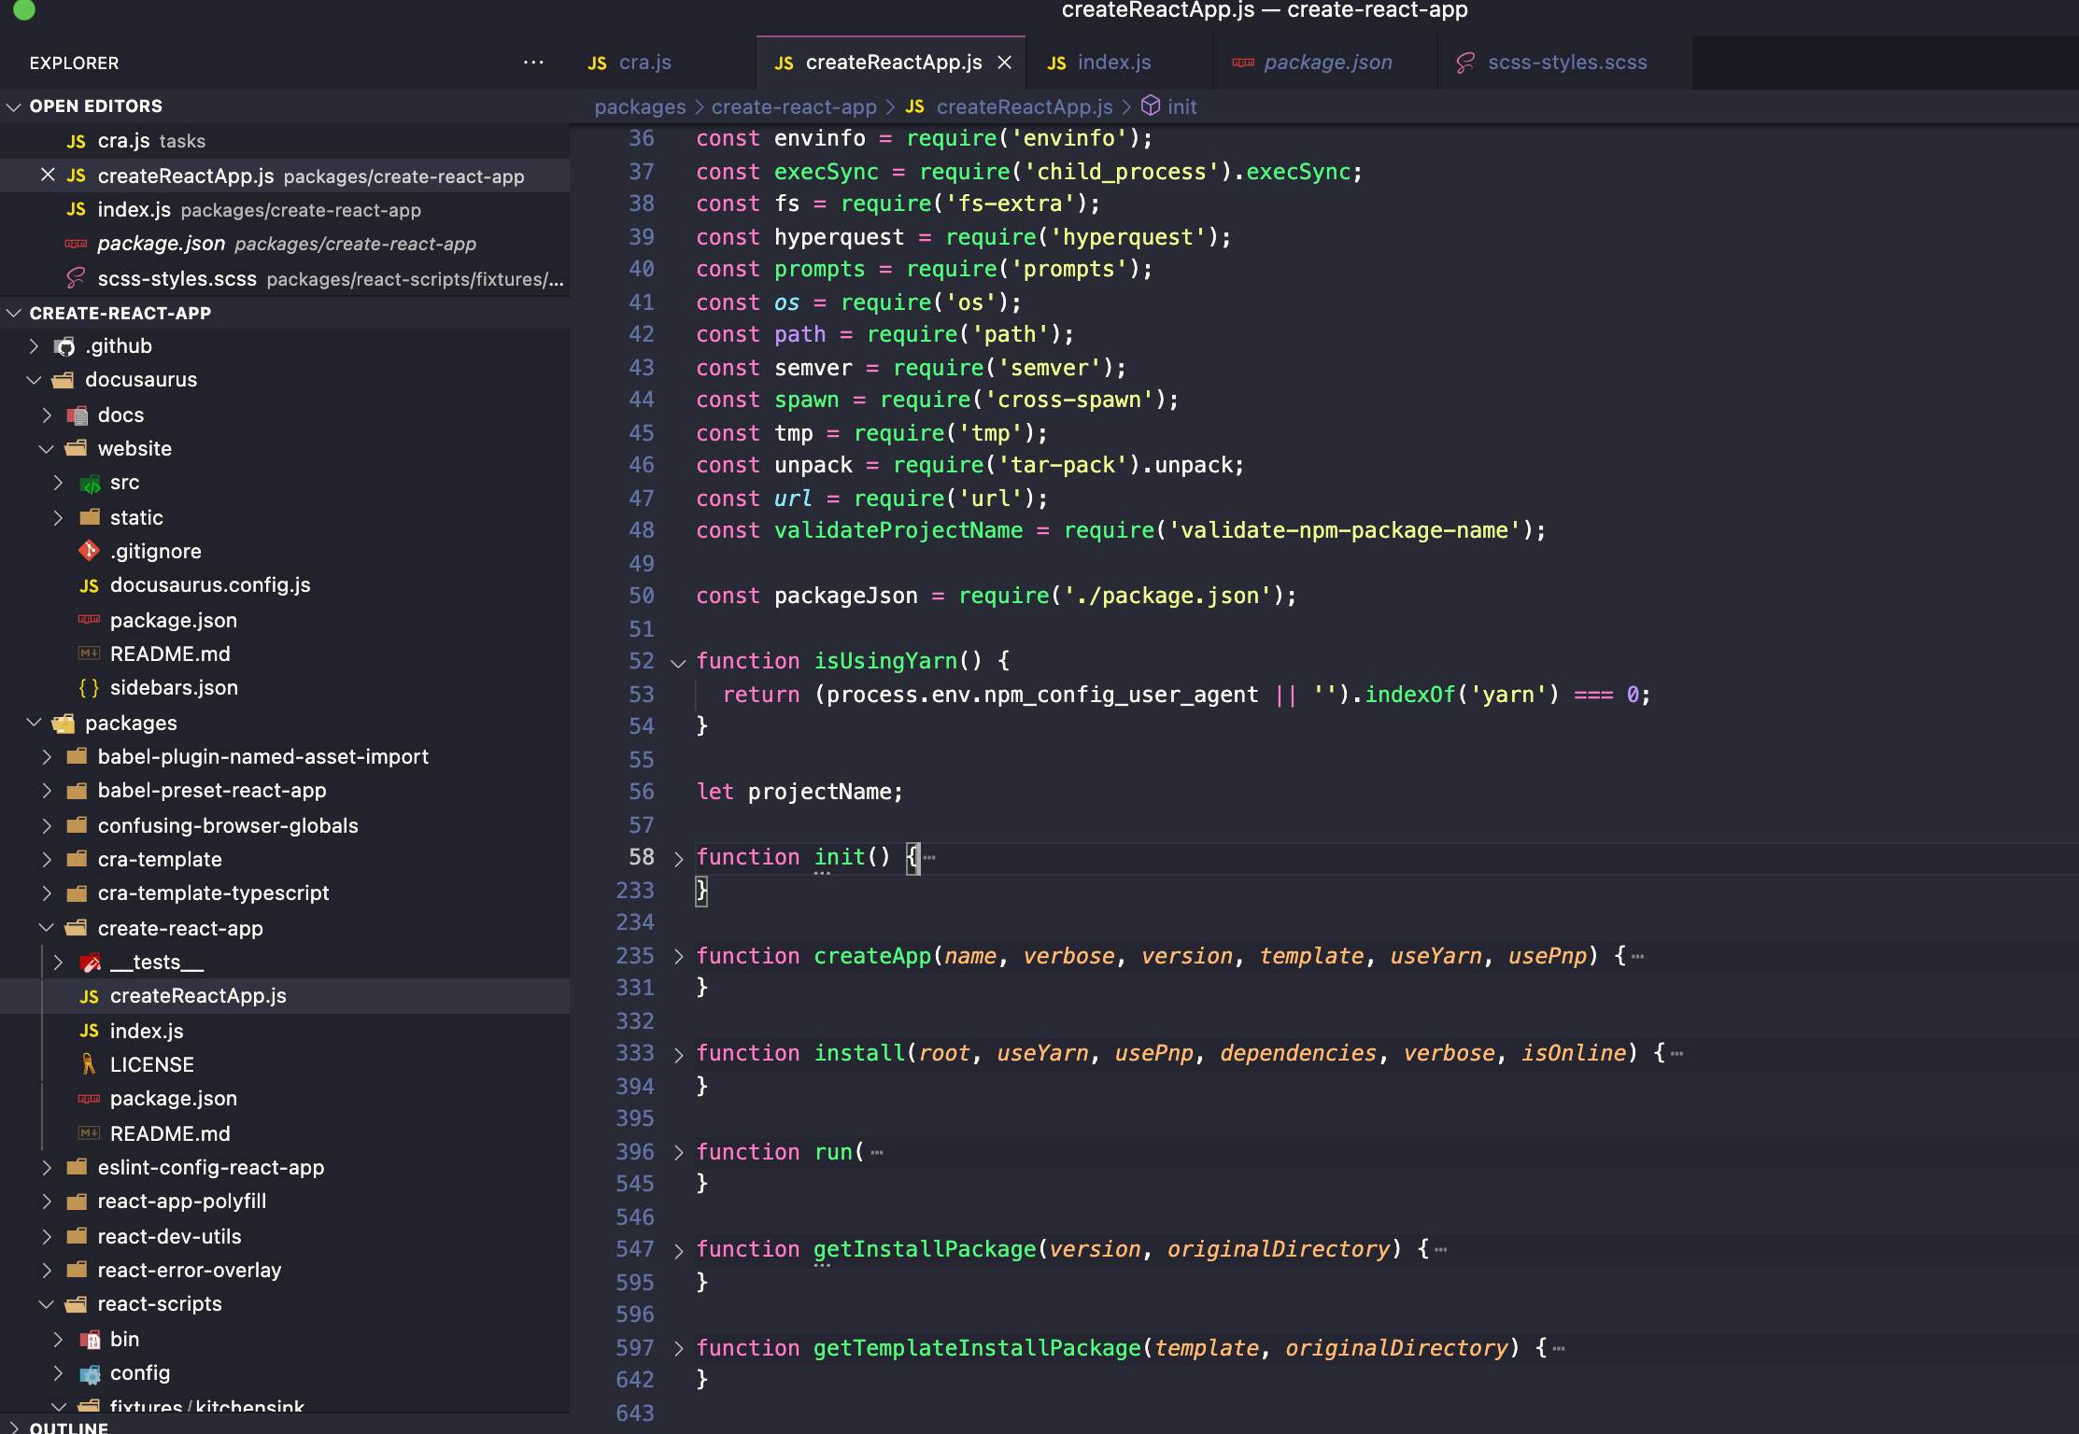Viewport: 2079px width, 1434px height.
Task: Expand the static folder
Action: [59, 517]
